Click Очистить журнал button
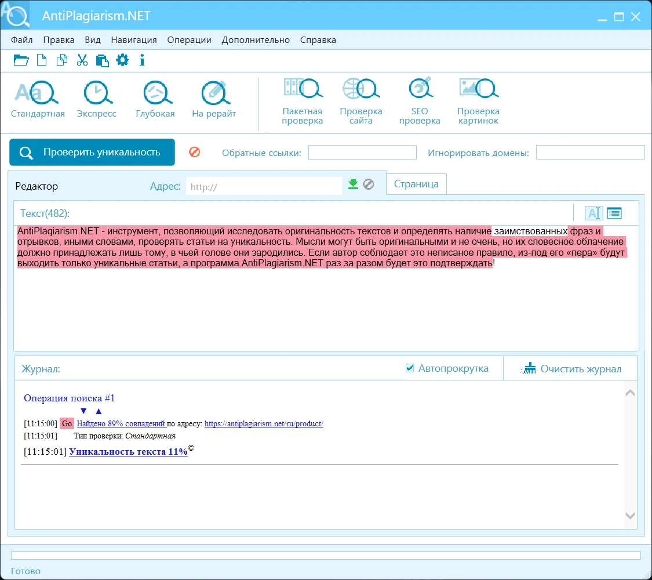This screenshot has height=580, width=652. 570,369
